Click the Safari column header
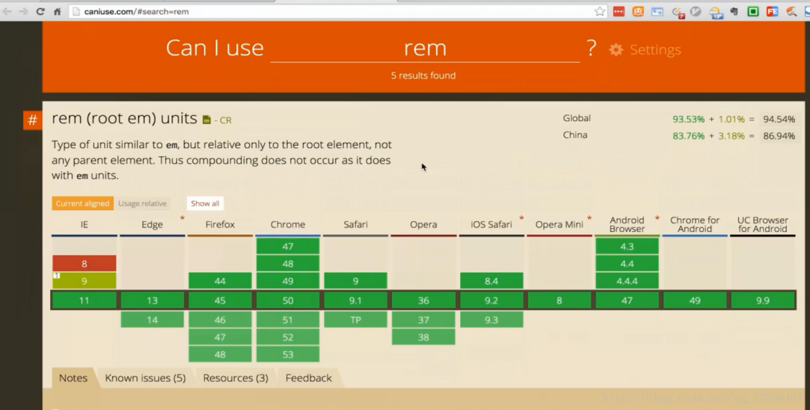The height and width of the screenshot is (410, 810). coord(355,224)
